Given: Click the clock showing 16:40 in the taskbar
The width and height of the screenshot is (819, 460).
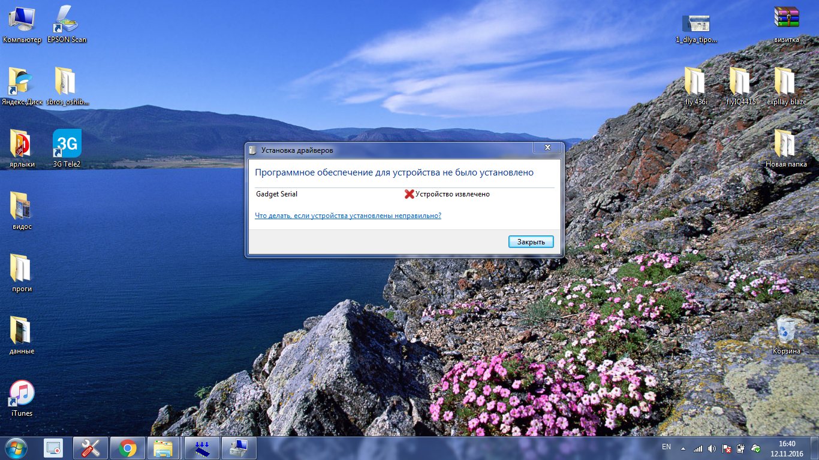Looking at the screenshot, I should [x=786, y=448].
